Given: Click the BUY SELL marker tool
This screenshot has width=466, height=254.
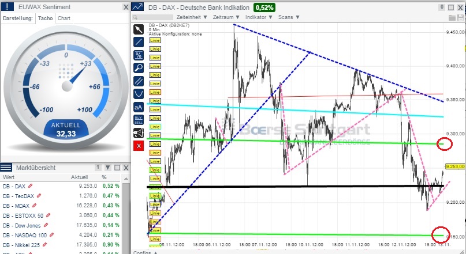Looking at the screenshot, I should (139, 120).
